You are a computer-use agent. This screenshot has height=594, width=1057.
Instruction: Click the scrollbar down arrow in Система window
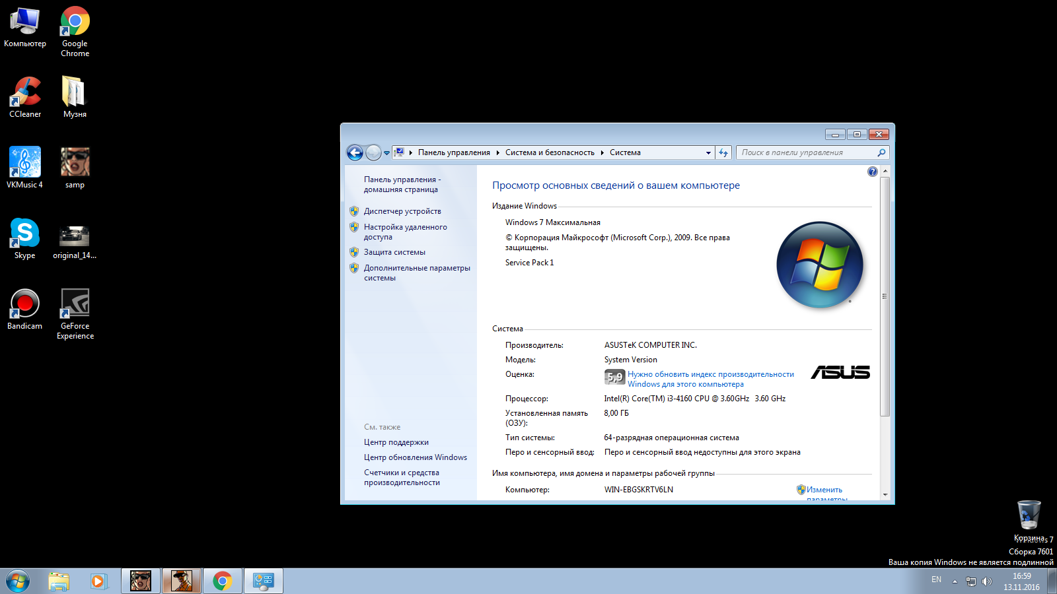[885, 494]
